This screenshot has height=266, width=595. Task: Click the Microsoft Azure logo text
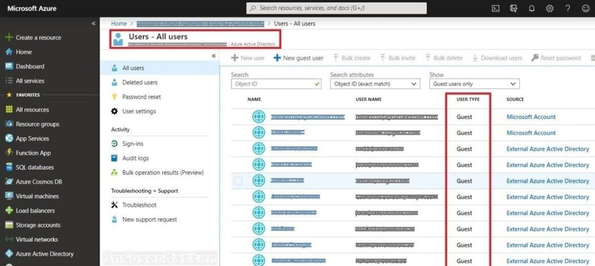[32, 8]
